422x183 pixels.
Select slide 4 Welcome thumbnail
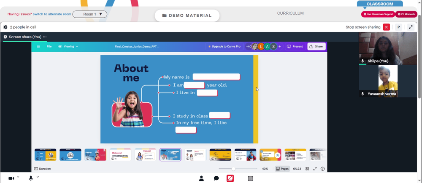point(120,155)
